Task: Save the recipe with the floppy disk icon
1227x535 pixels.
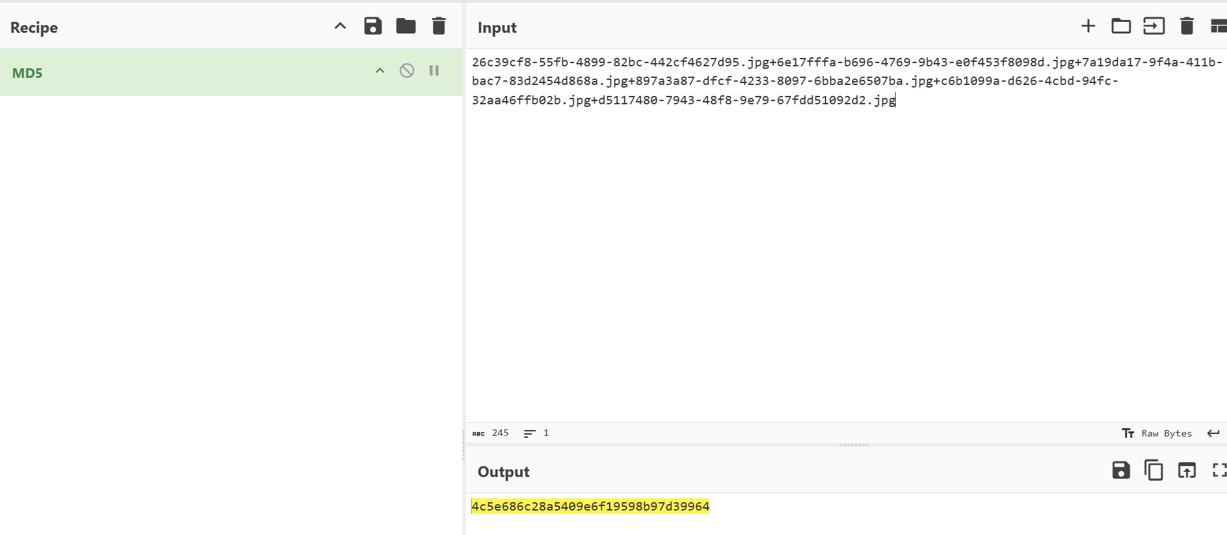Action: pos(372,26)
